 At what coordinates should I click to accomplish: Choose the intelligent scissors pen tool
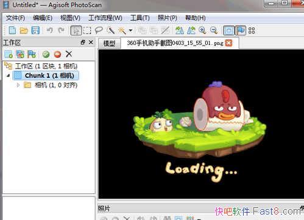click(x=111, y=30)
